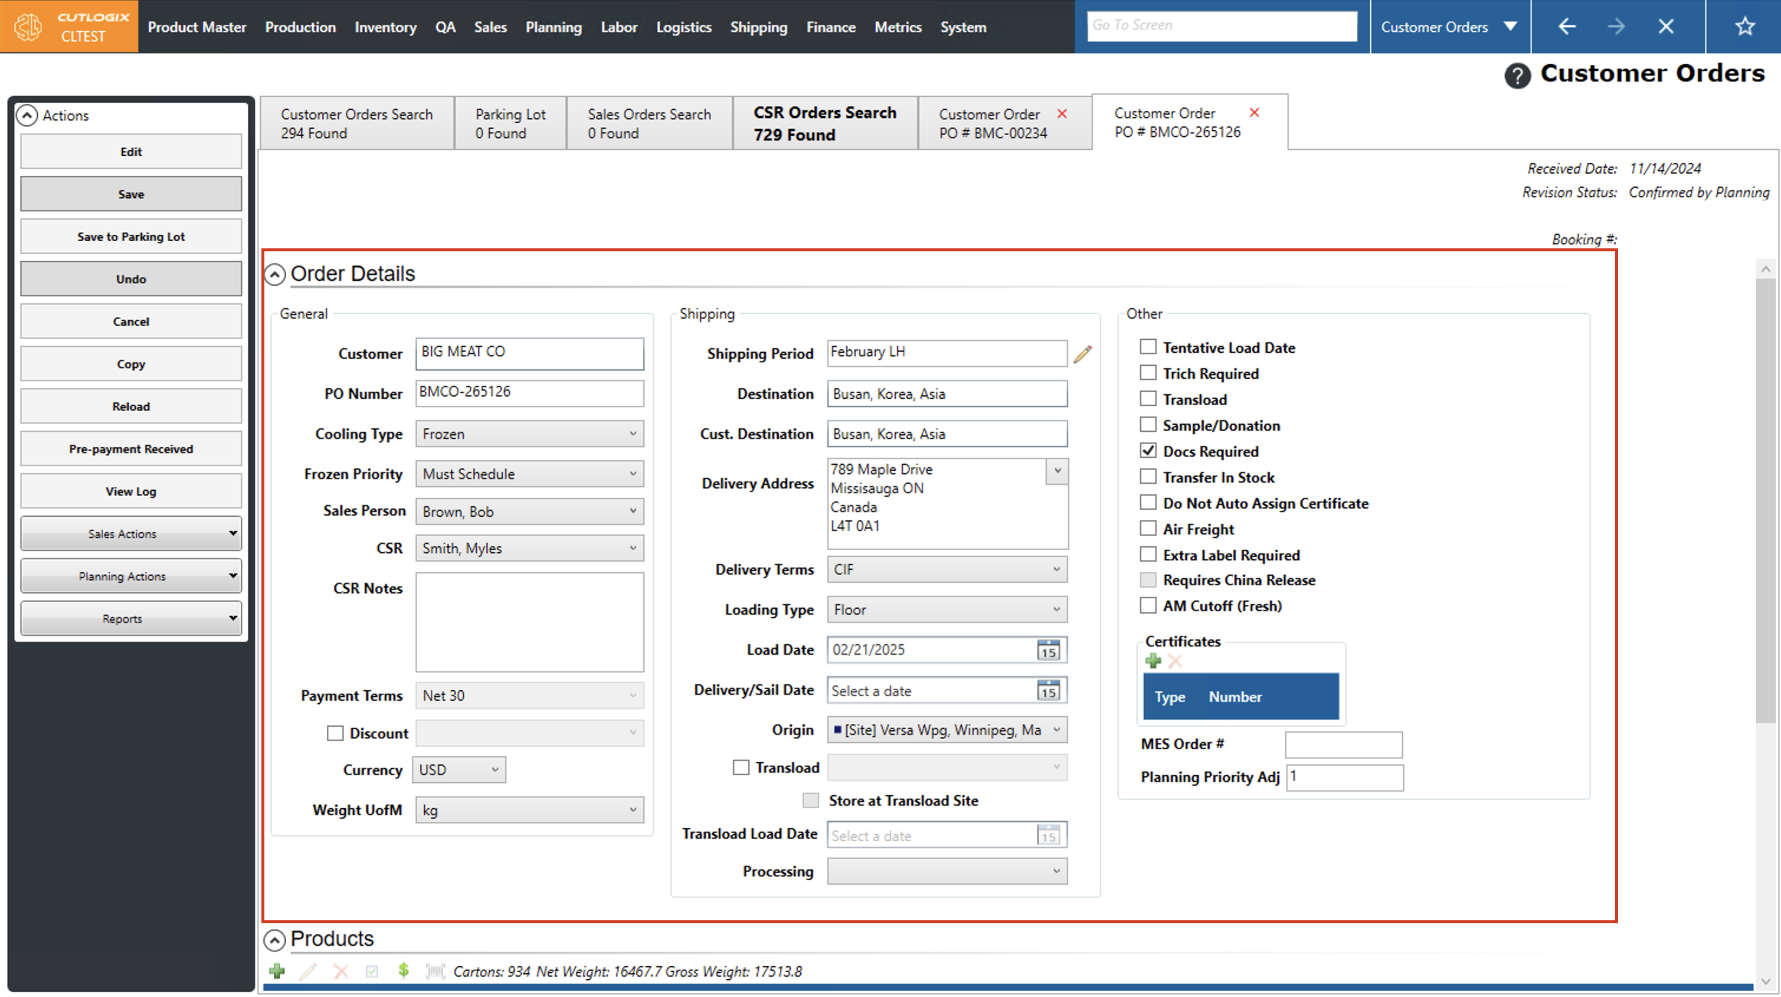1781x997 pixels.
Task: Switch to CSR Orders Search tab
Action: (x=824, y=123)
